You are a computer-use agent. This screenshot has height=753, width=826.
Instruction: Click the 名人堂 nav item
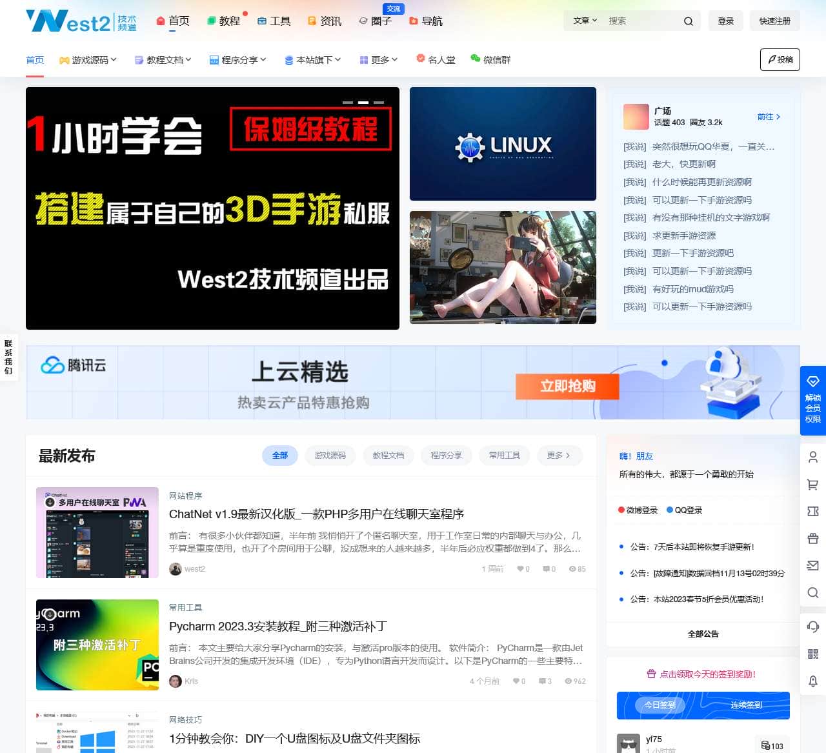[436, 59]
